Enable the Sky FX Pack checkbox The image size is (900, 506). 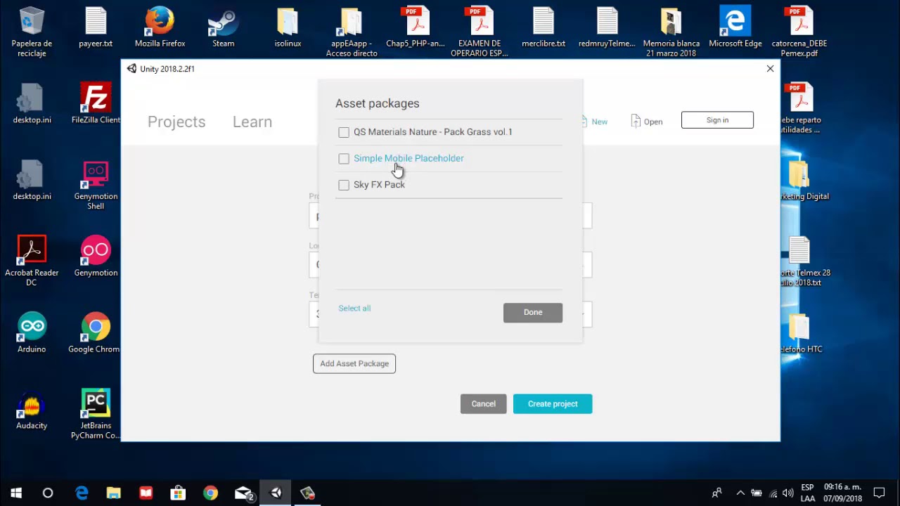[344, 185]
